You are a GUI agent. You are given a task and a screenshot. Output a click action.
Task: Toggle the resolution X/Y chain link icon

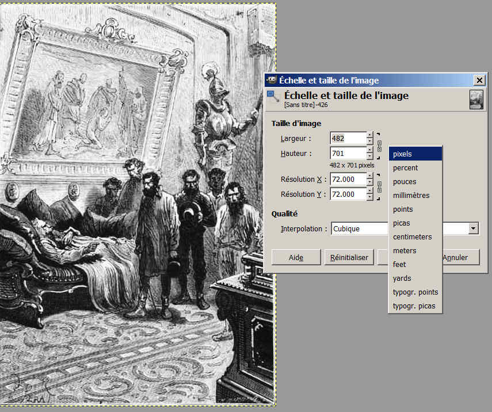pos(379,186)
